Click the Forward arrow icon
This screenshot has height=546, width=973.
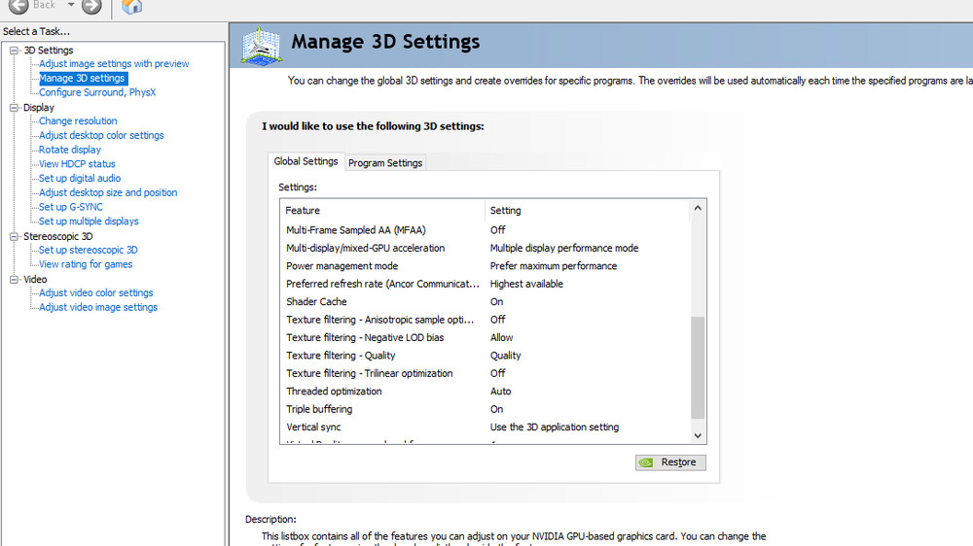(x=91, y=6)
